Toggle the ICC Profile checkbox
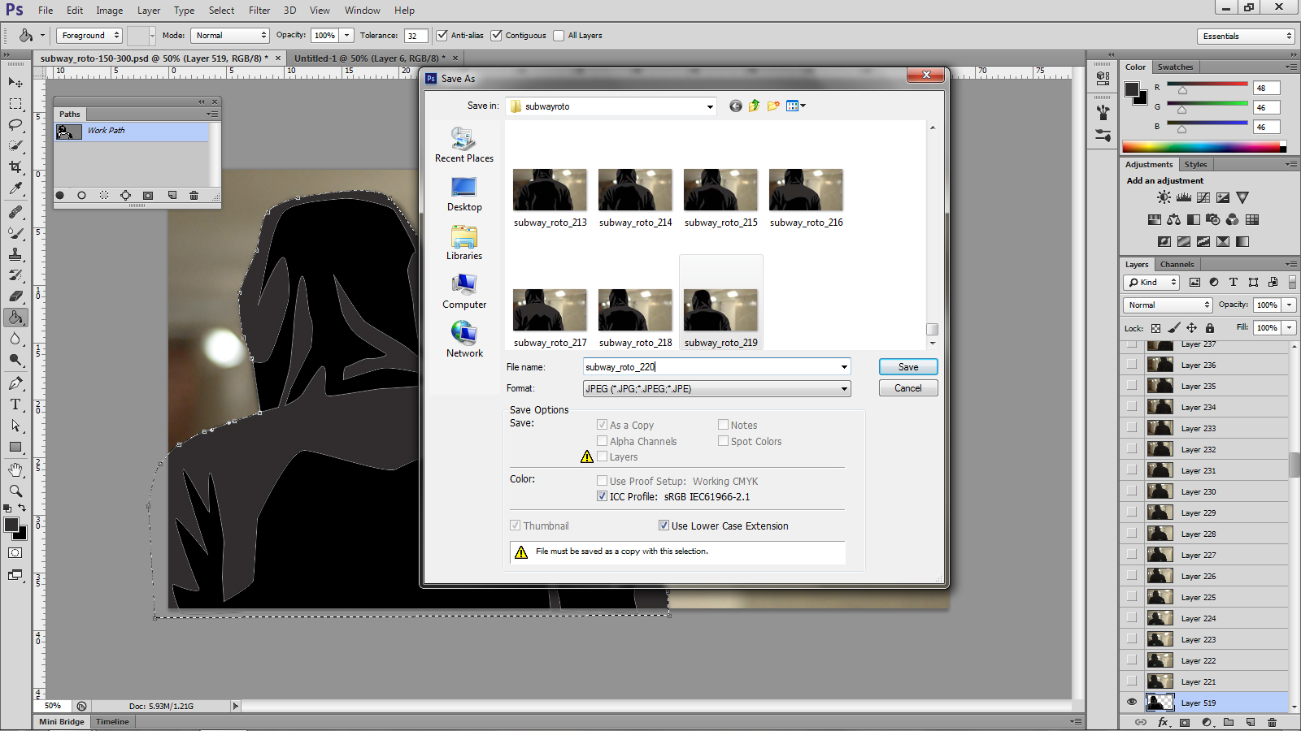Viewport: 1301px width, 731px height. tap(603, 496)
